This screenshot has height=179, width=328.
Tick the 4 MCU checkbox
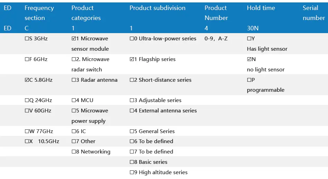point(73,100)
